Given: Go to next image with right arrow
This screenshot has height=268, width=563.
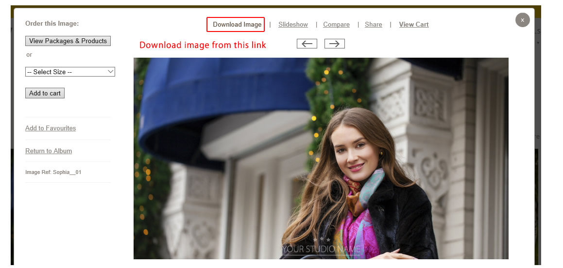Looking at the screenshot, I should click(334, 44).
